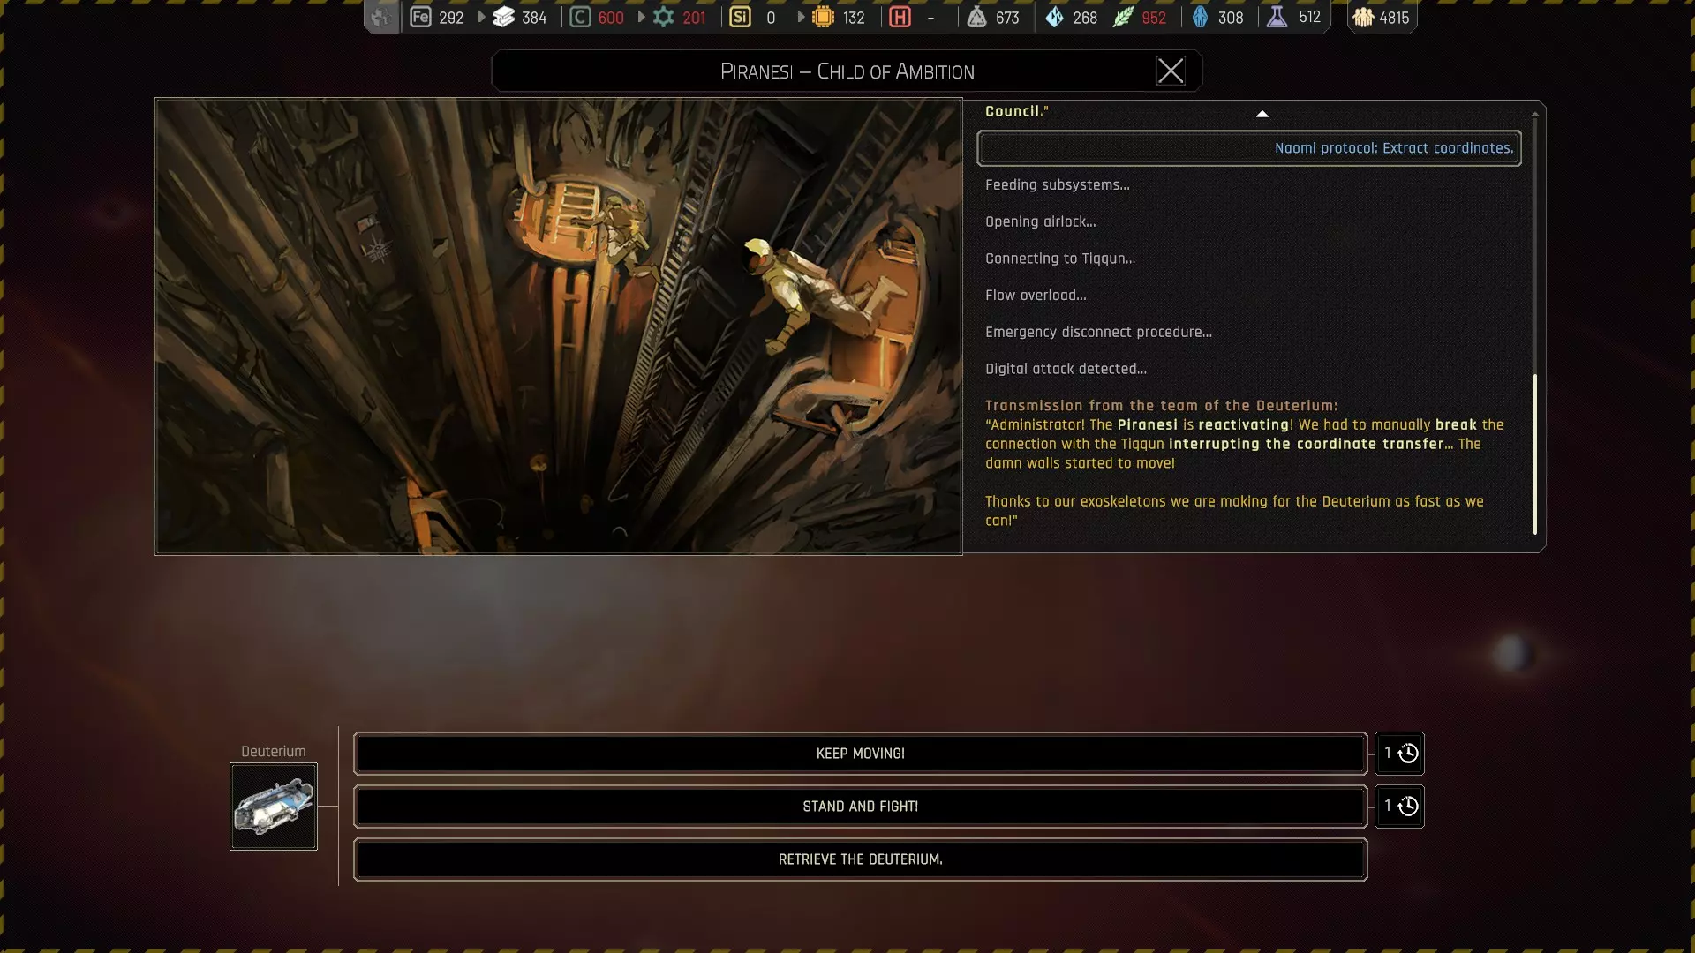The height and width of the screenshot is (953, 1695).
Task: Click the alloy ingots resource icon
Action: coord(503,17)
